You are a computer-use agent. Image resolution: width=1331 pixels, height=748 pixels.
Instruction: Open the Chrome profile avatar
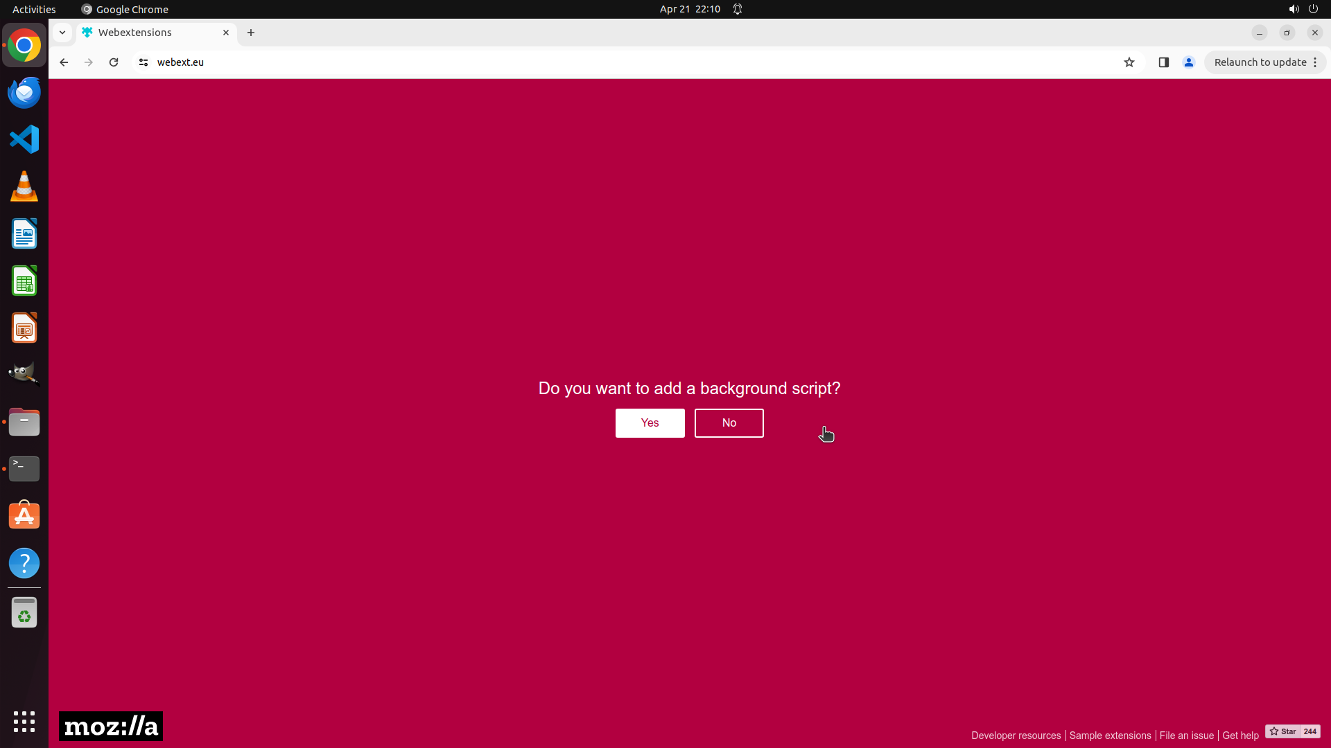[x=1189, y=62]
